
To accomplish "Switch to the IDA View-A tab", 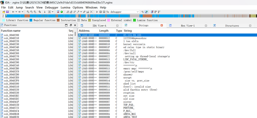I will (100, 26).
